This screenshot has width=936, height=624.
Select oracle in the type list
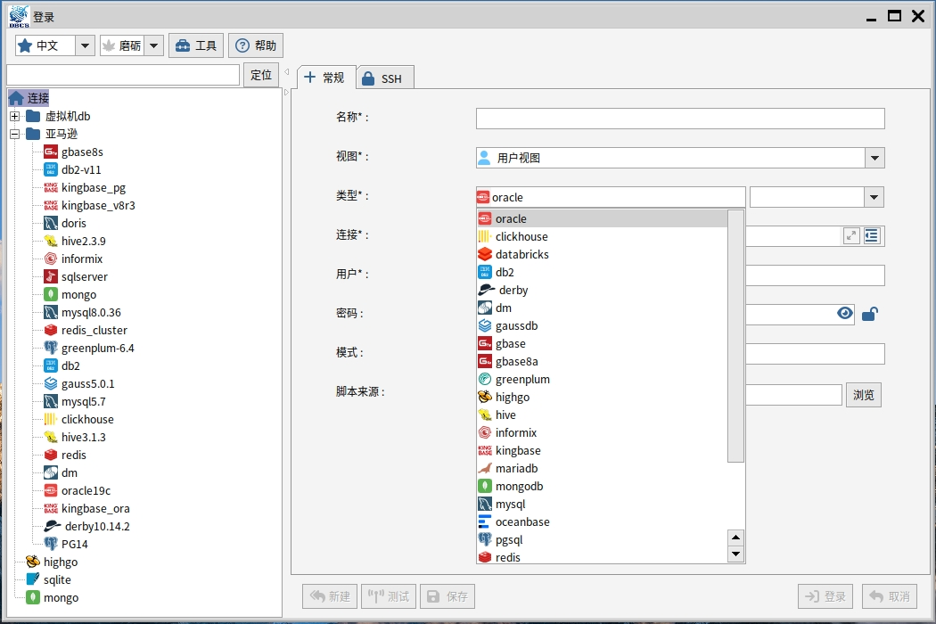coord(603,218)
